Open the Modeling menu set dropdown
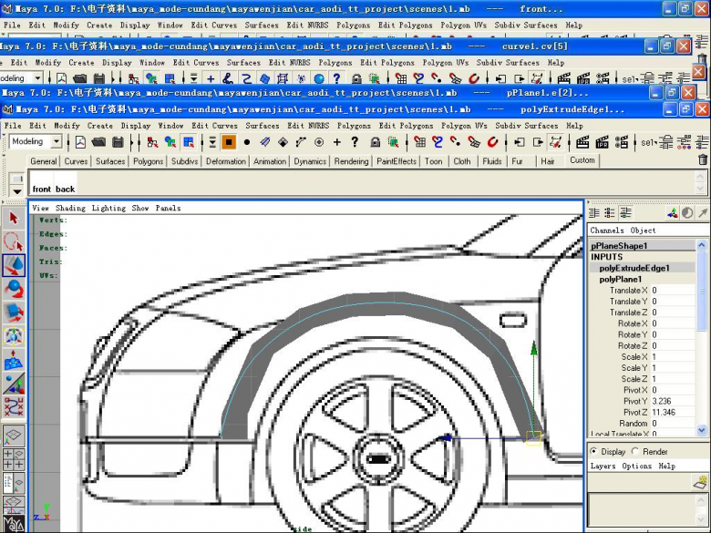The image size is (711, 533). tap(57, 142)
